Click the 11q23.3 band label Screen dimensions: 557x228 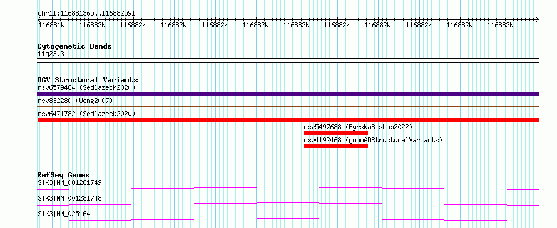pos(51,54)
